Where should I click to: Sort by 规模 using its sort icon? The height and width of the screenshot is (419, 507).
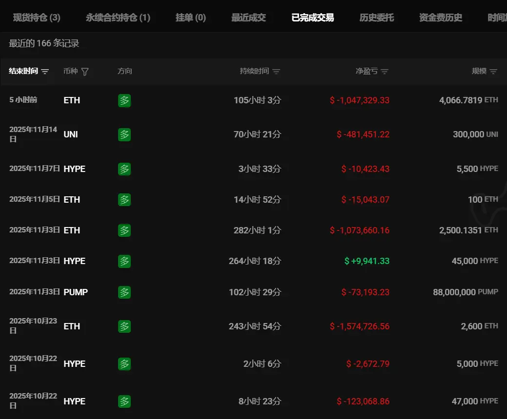(493, 71)
